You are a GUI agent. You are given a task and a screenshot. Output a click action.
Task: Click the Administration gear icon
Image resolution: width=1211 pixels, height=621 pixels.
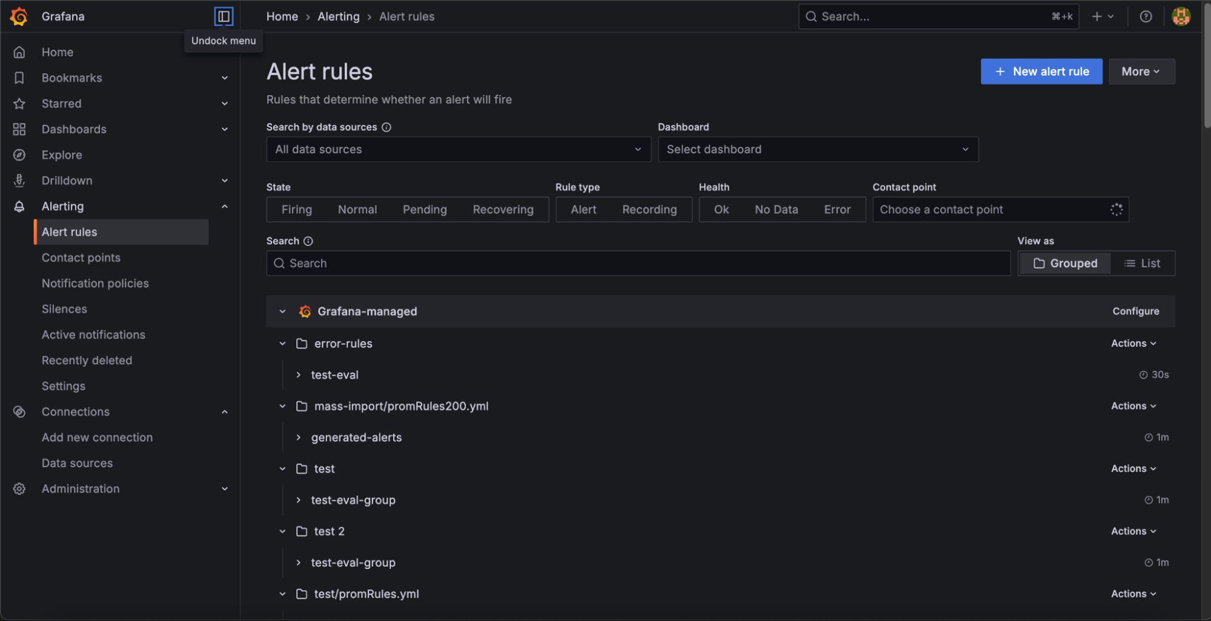[19, 489]
